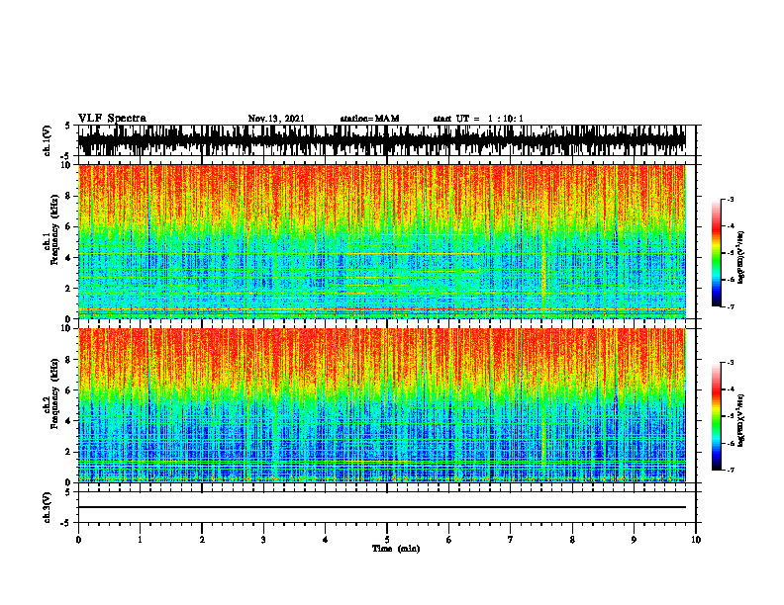The width and height of the screenshot is (784, 605).
Task: Click time axis tick label "9"
Action: [x=634, y=540]
